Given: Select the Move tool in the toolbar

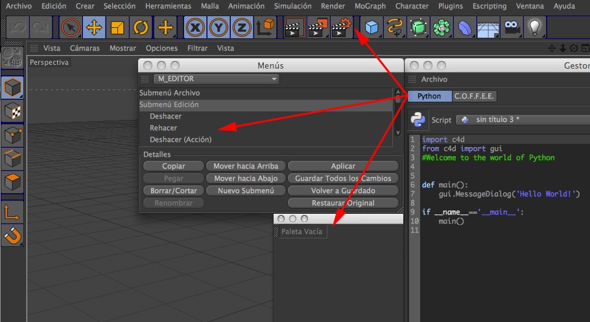Looking at the screenshot, I should click(93, 28).
